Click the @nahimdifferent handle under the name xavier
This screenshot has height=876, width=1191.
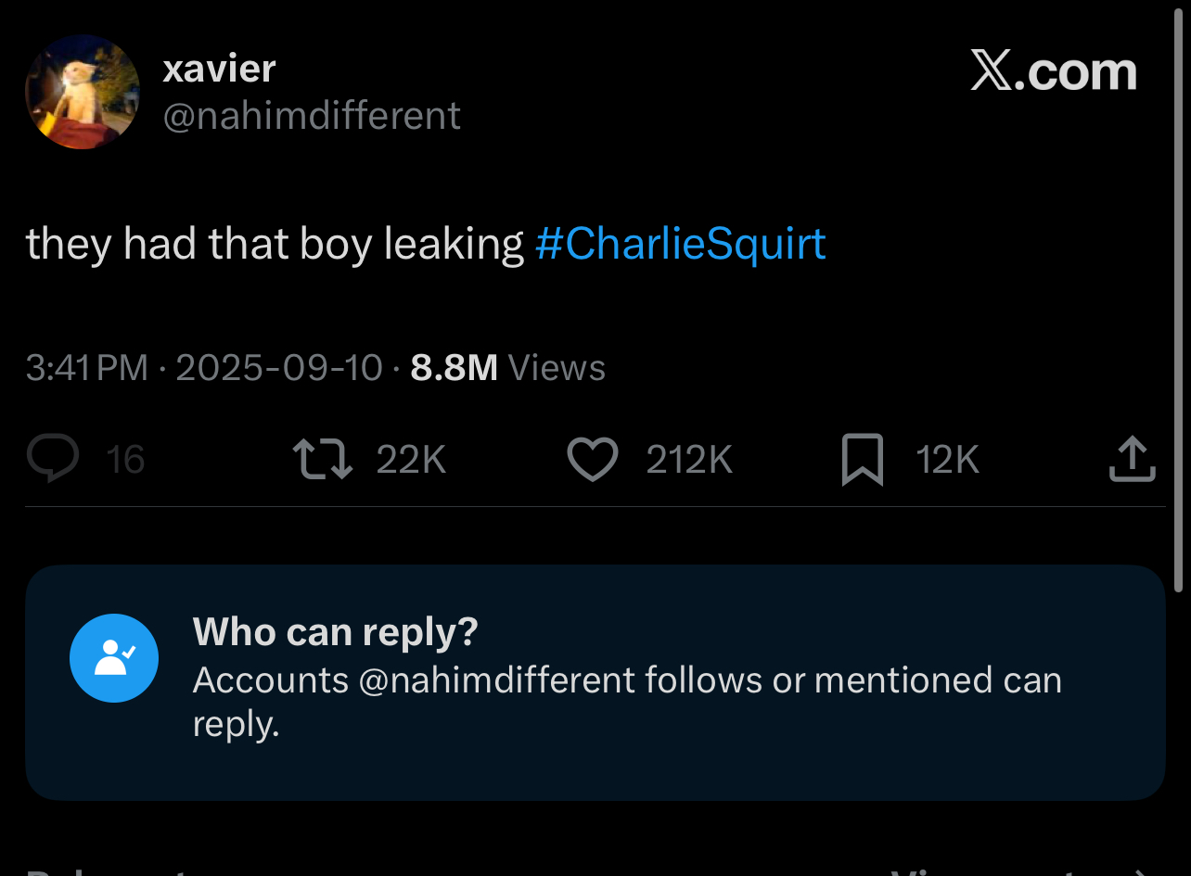[x=312, y=116]
